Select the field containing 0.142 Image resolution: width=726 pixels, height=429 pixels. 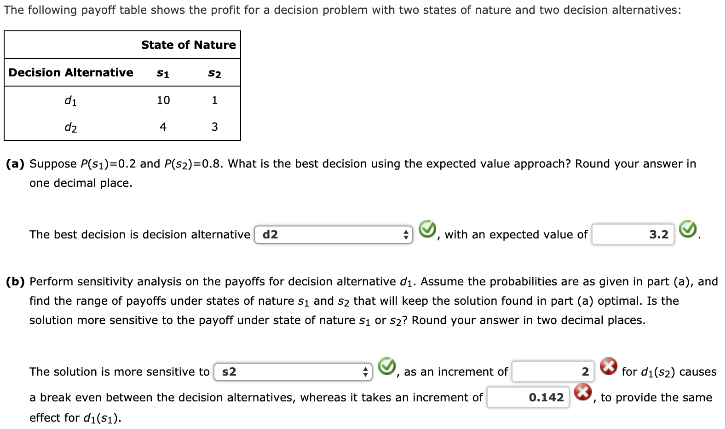coord(529,397)
